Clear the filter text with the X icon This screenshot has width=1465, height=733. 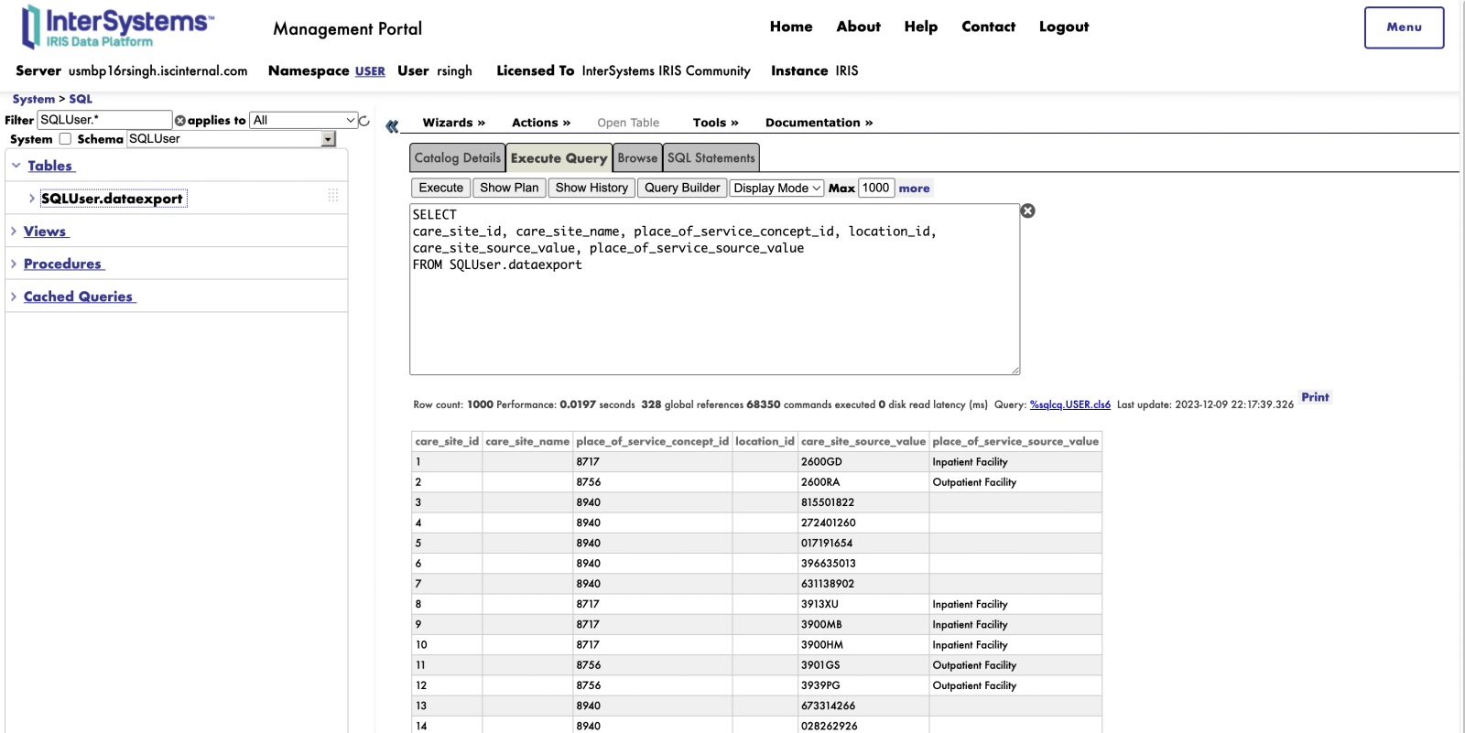tap(180, 121)
